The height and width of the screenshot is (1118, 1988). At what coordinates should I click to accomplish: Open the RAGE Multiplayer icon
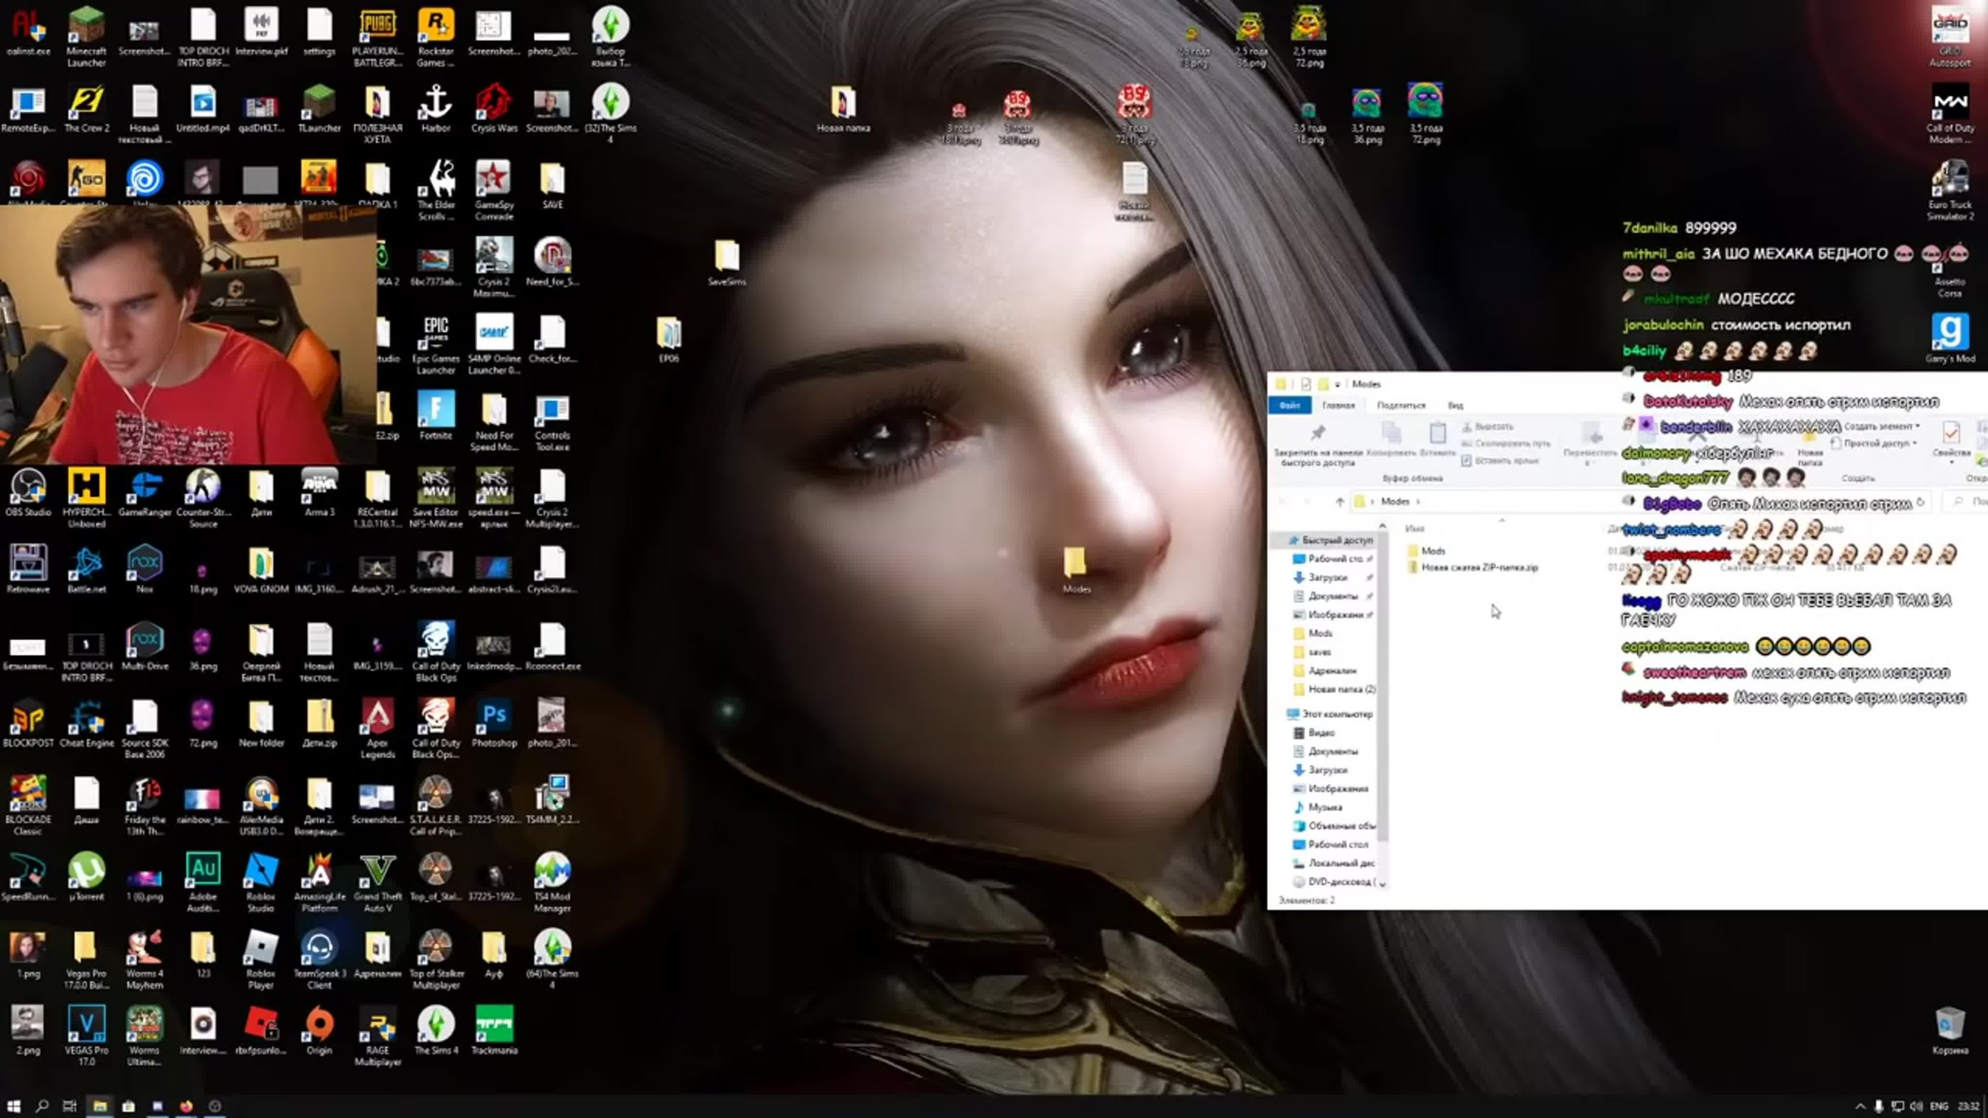[x=378, y=1036]
